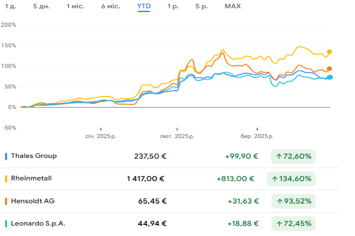Select the MAX time range tab
Image resolution: width=355 pixels, height=236 pixels.
coord(233,6)
